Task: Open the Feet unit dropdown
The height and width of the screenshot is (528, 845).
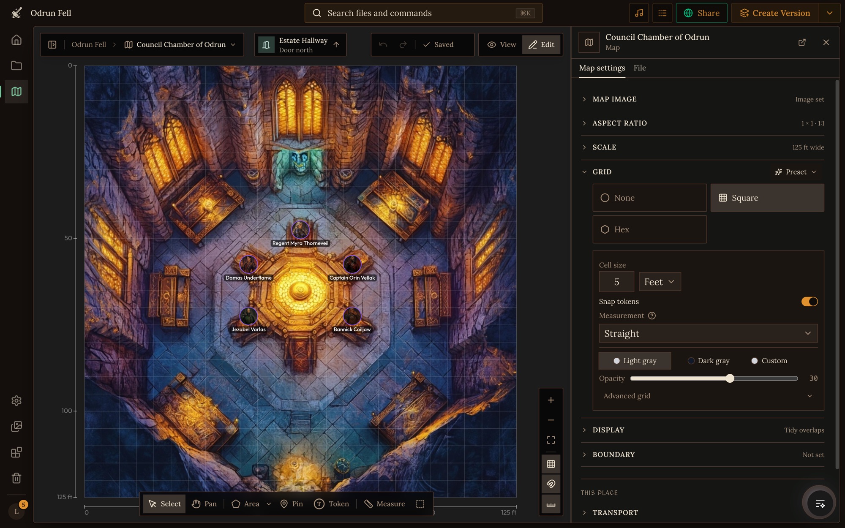Action: 660,282
